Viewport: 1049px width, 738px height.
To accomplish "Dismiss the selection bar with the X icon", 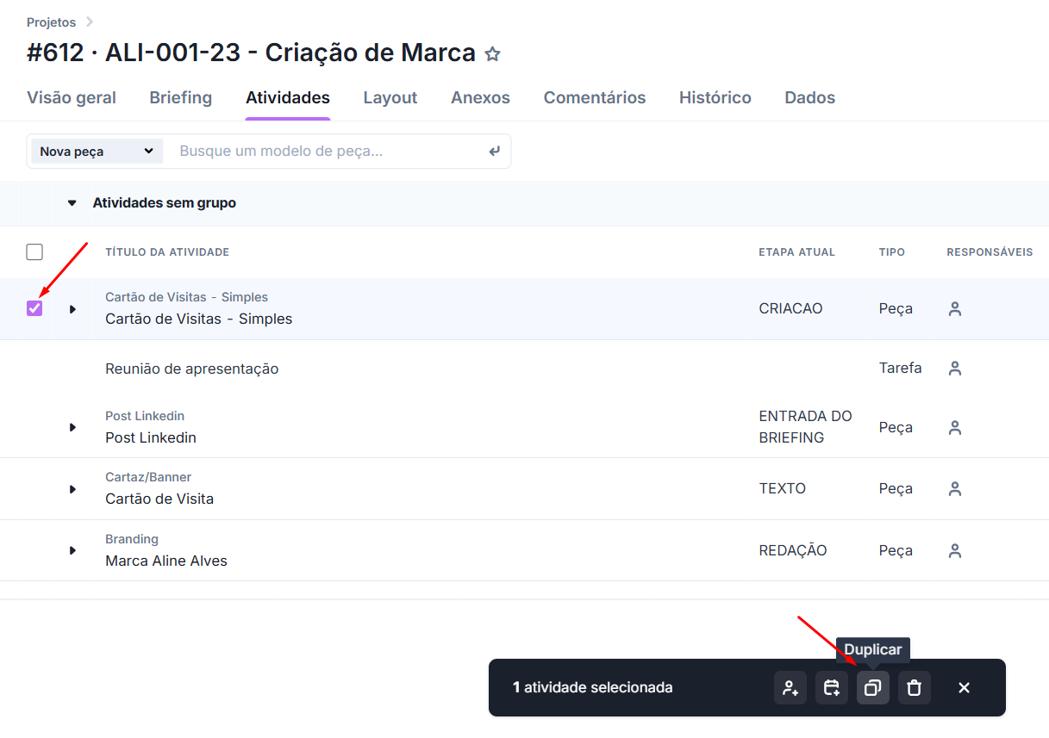I will (964, 688).
